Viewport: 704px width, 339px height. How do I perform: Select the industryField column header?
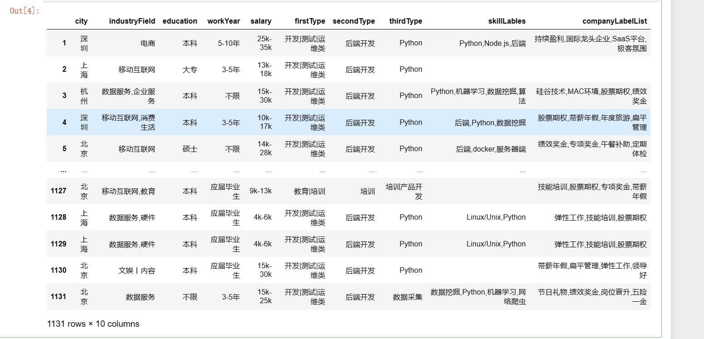pos(132,21)
